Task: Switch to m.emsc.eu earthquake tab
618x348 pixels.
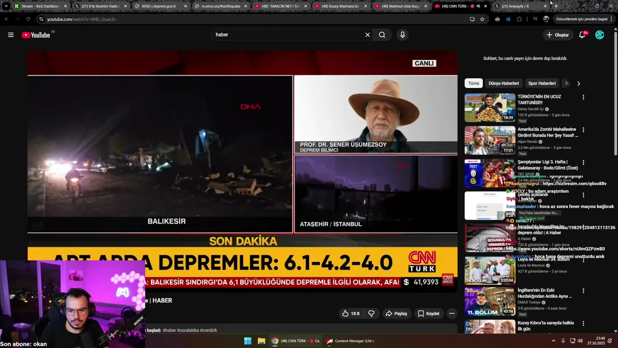Action: point(221,6)
